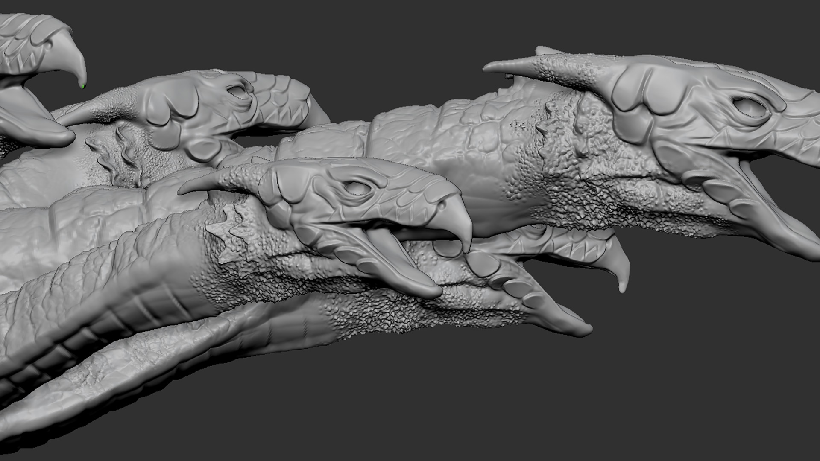Select the eye socket of the center head
Image resolution: width=820 pixels, height=461 pixels.
click(356, 188)
